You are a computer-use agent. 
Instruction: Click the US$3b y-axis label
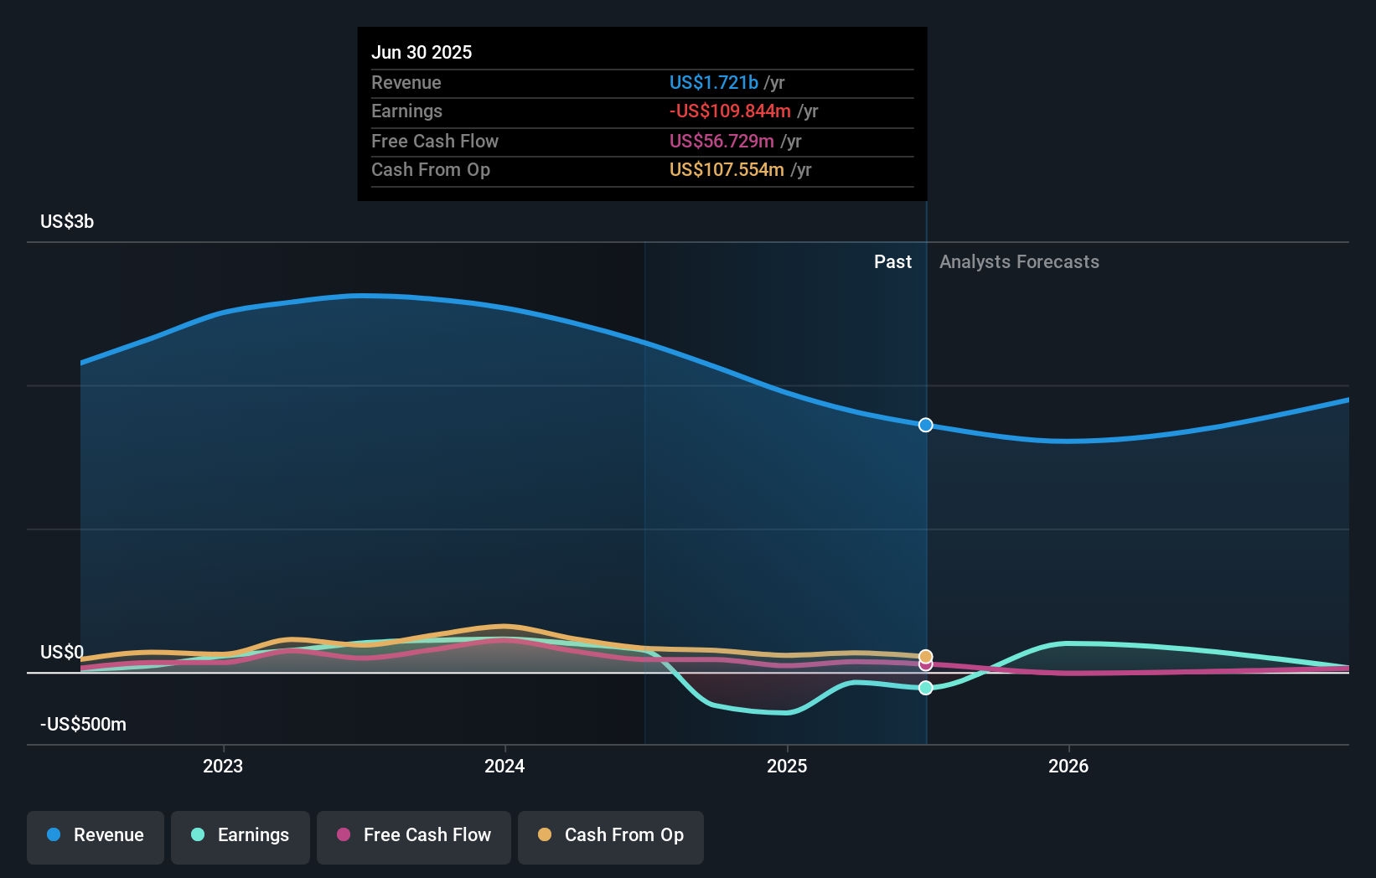(x=67, y=222)
